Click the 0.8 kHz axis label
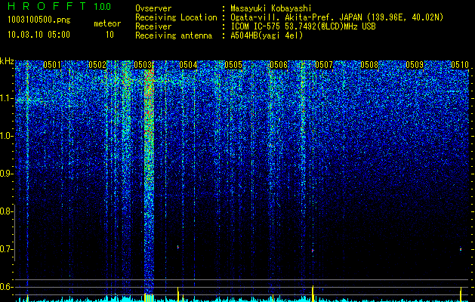The width and height of the screenshot is (475, 302). point(6,211)
